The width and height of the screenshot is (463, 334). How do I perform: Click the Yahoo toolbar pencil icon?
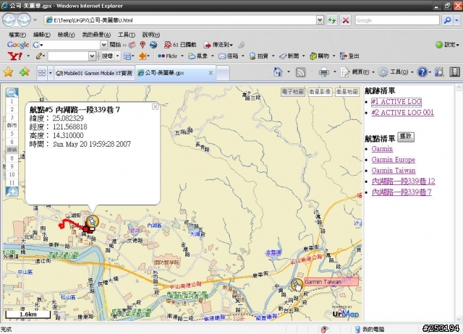39,56
